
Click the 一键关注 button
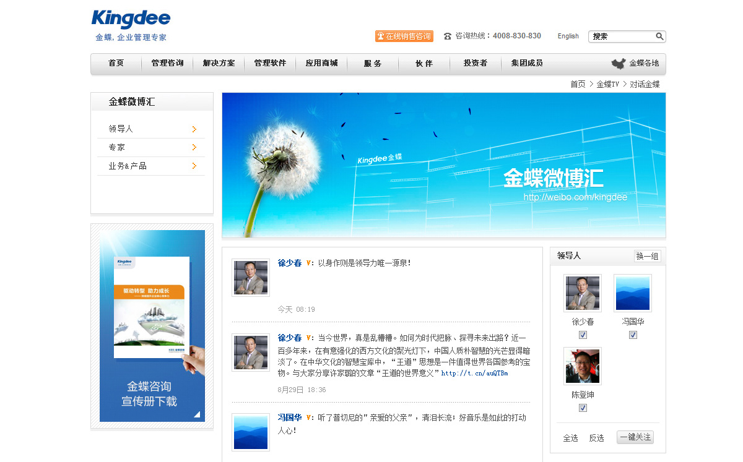coord(635,437)
